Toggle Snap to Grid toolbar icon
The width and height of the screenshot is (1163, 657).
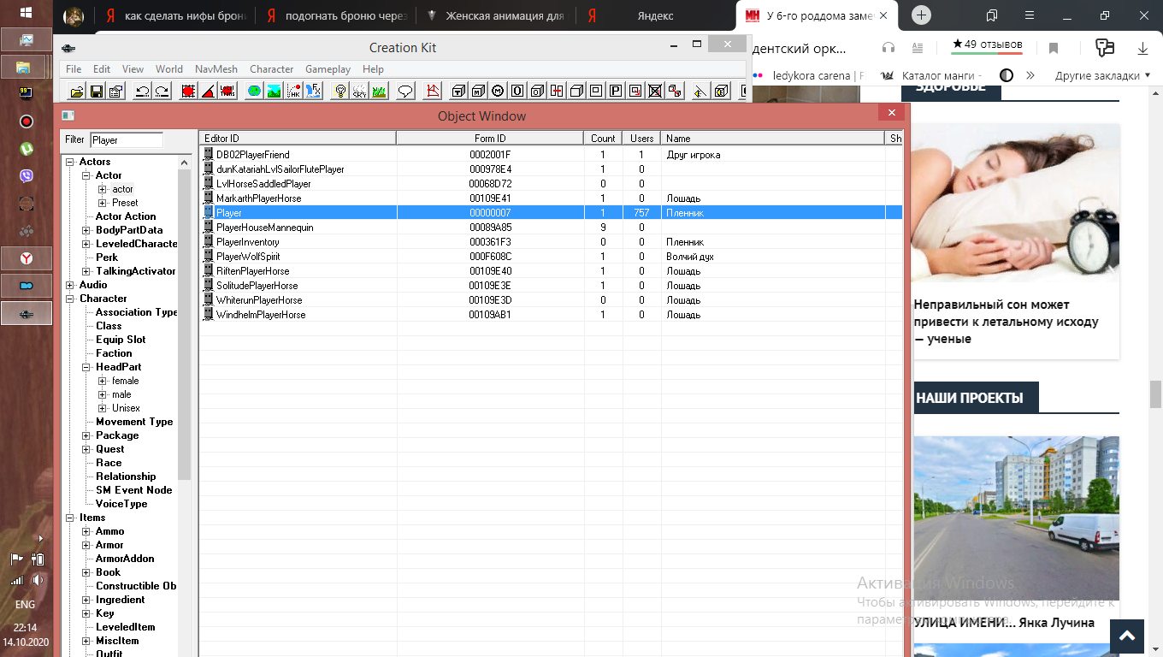[188, 91]
